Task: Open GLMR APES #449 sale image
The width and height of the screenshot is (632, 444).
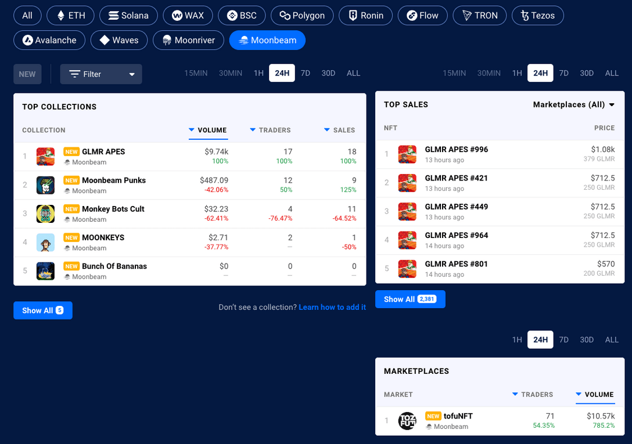Action: pos(408,211)
